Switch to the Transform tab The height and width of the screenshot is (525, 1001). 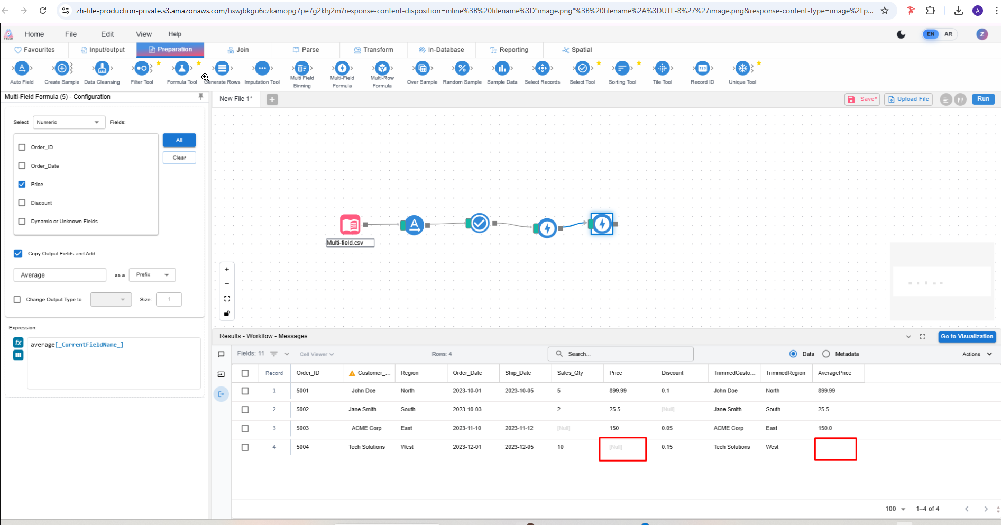click(x=373, y=50)
